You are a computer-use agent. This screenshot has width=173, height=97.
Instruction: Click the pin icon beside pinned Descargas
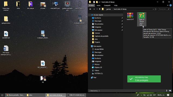pos(122,21)
